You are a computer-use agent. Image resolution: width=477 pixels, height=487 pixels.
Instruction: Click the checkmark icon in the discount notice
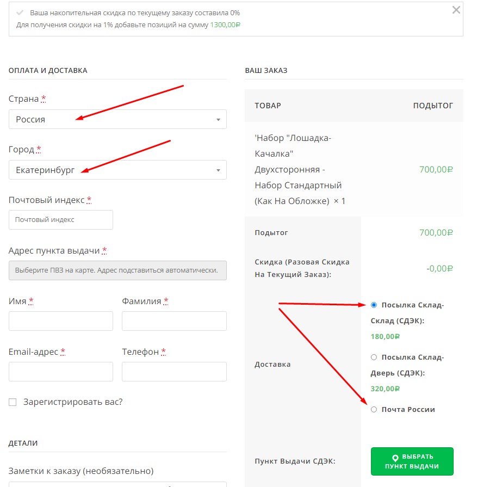20,13
